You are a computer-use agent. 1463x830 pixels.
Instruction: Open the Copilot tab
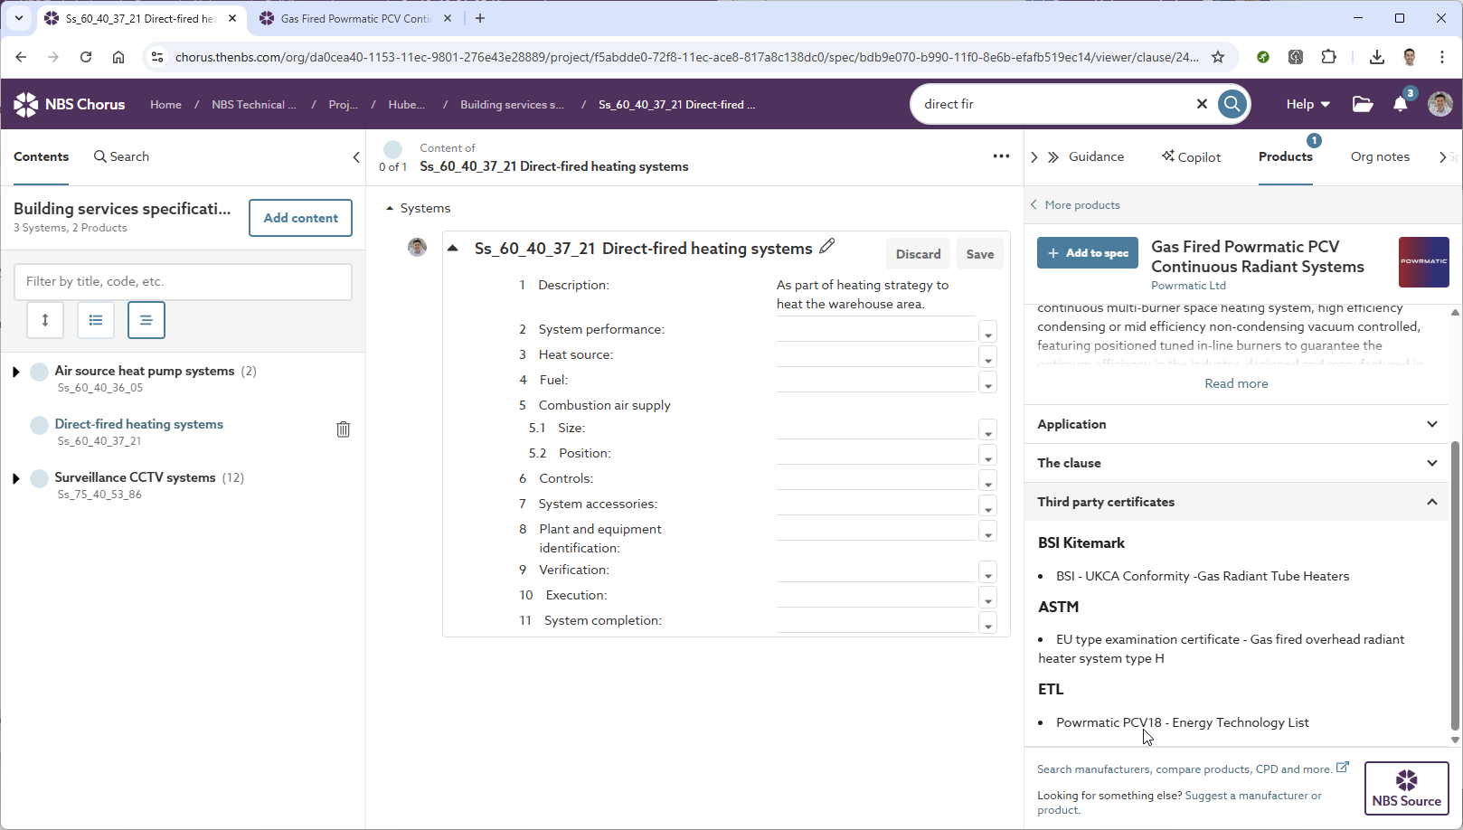[x=1191, y=156]
